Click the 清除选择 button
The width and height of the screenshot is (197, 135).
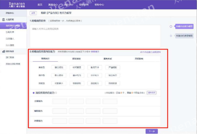[151, 93]
